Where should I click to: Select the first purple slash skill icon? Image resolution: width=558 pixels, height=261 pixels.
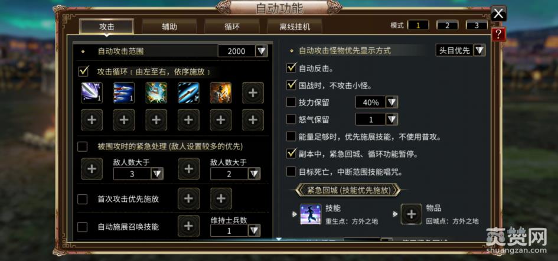tap(92, 93)
